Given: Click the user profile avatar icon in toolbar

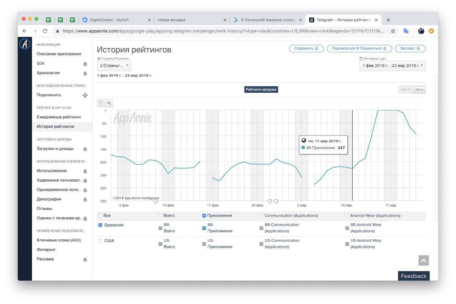Looking at the screenshot, I should [421, 31].
